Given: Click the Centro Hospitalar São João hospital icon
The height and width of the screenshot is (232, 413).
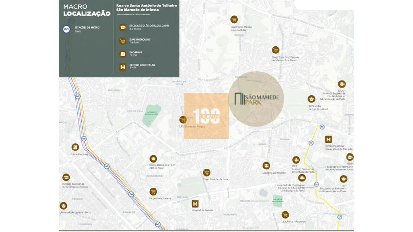Looking at the screenshot, I should pyautogui.click(x=328, y=140).
